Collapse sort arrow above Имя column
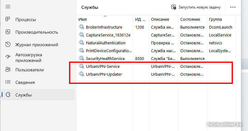The width and height of the screenshot is (248, 131). 105,15
